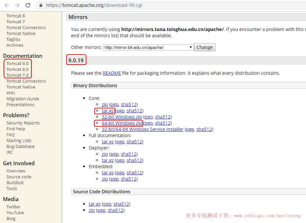
Task: Open pgp for Deployer zip
Action: click(114, 154)
